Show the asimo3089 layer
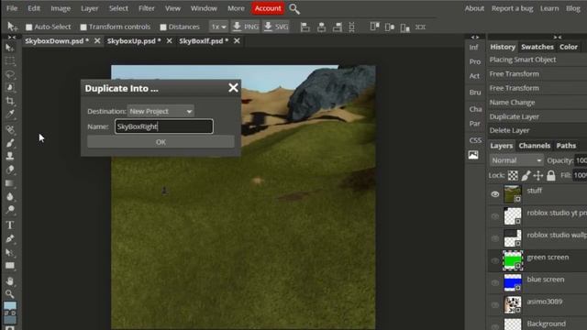Image resolution: width=587 pixels, height=330 pixels. point(495,305)
